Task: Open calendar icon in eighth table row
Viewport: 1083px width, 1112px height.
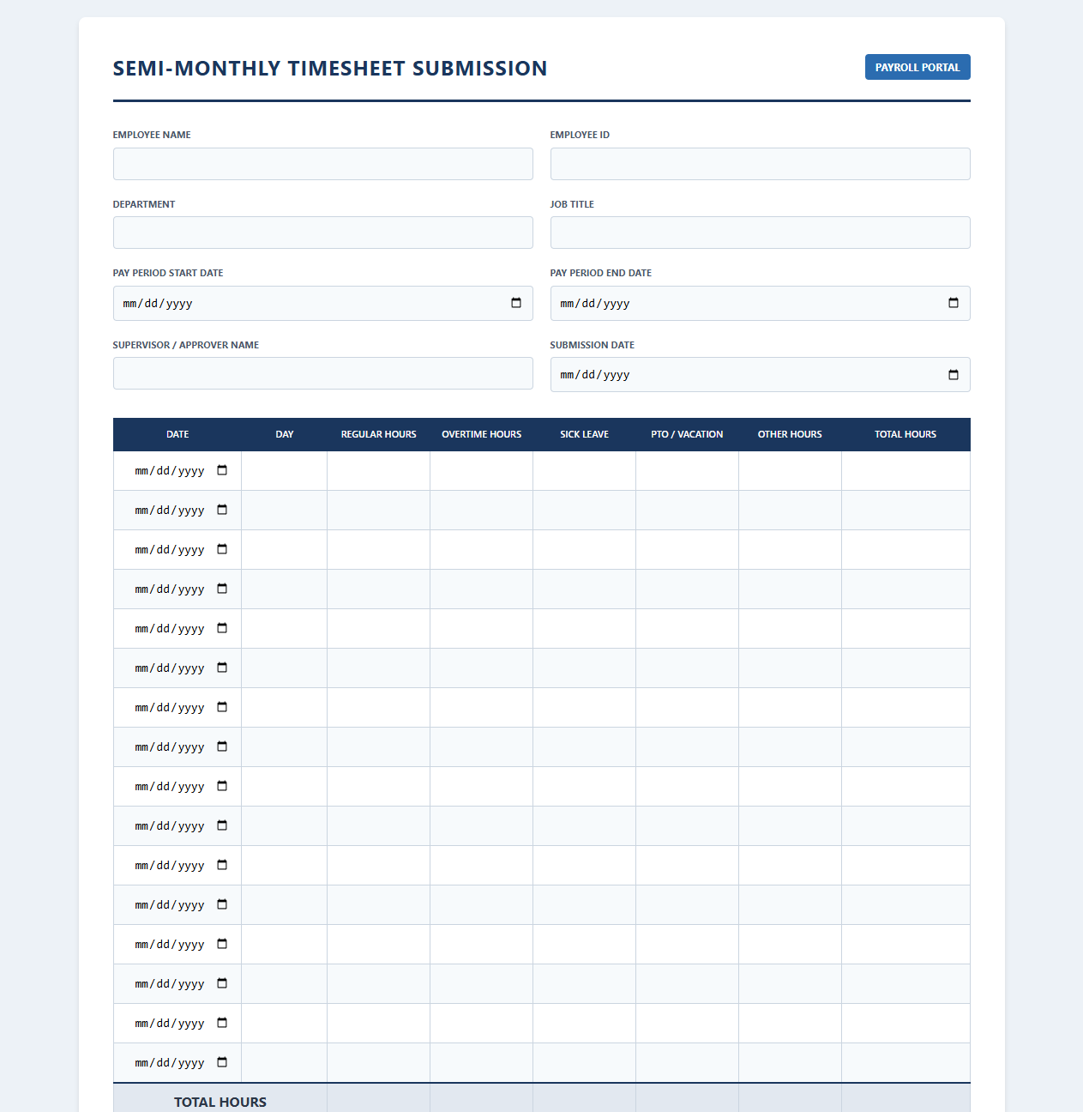Action: coord(222,746)
